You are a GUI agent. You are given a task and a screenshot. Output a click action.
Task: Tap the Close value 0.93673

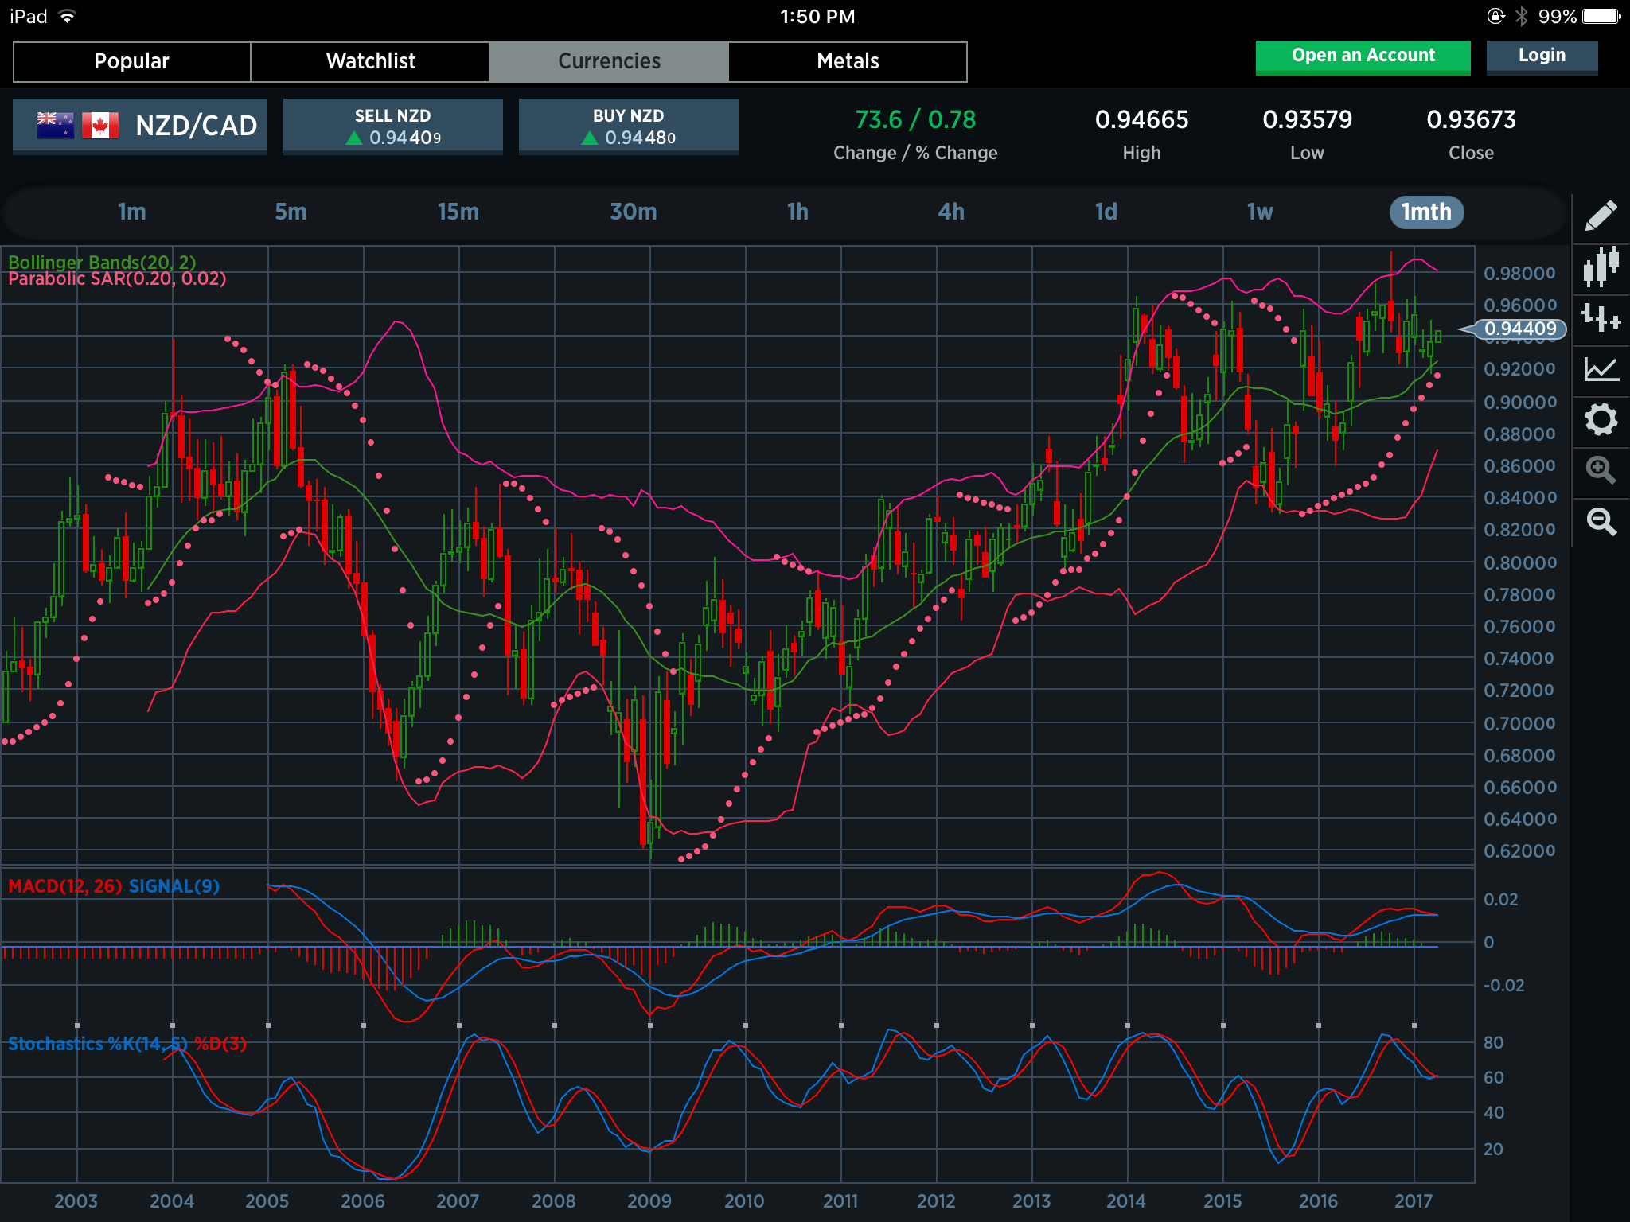[1472, 120]
